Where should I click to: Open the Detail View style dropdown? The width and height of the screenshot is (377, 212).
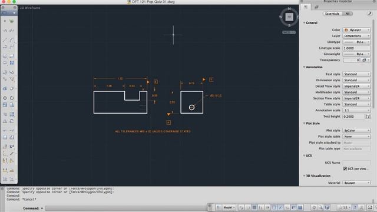point(356,86)
